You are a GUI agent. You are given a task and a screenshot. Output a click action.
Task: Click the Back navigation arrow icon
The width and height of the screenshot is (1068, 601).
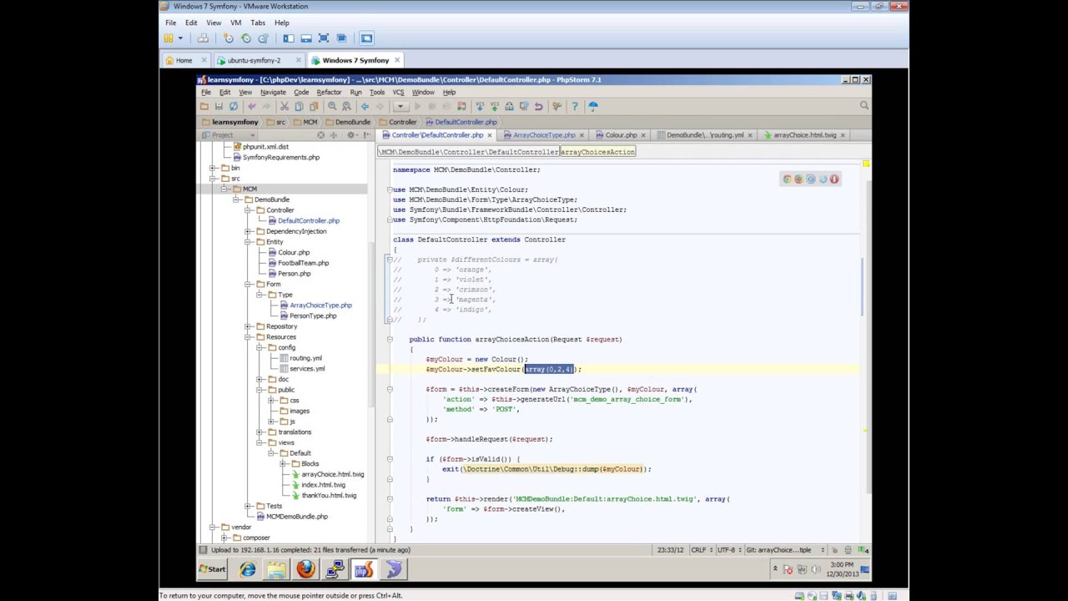365,106
